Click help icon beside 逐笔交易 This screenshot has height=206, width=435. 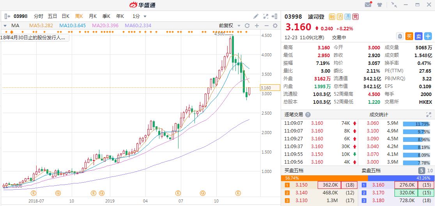pyautogui.click(x=308, y=115)
